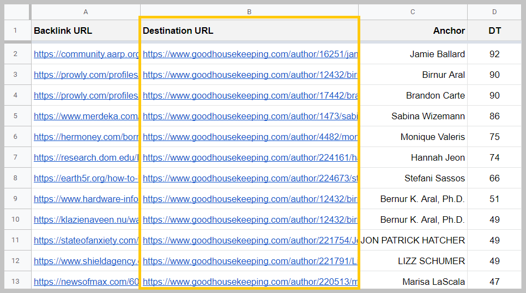This screenshot has height=293, width=526.
Task: Open destination link author/17442
Action: [x=250, y=95]
